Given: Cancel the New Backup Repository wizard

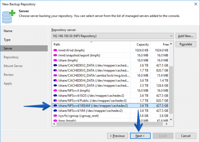Looking at the screenshot, I should (186, 136).
